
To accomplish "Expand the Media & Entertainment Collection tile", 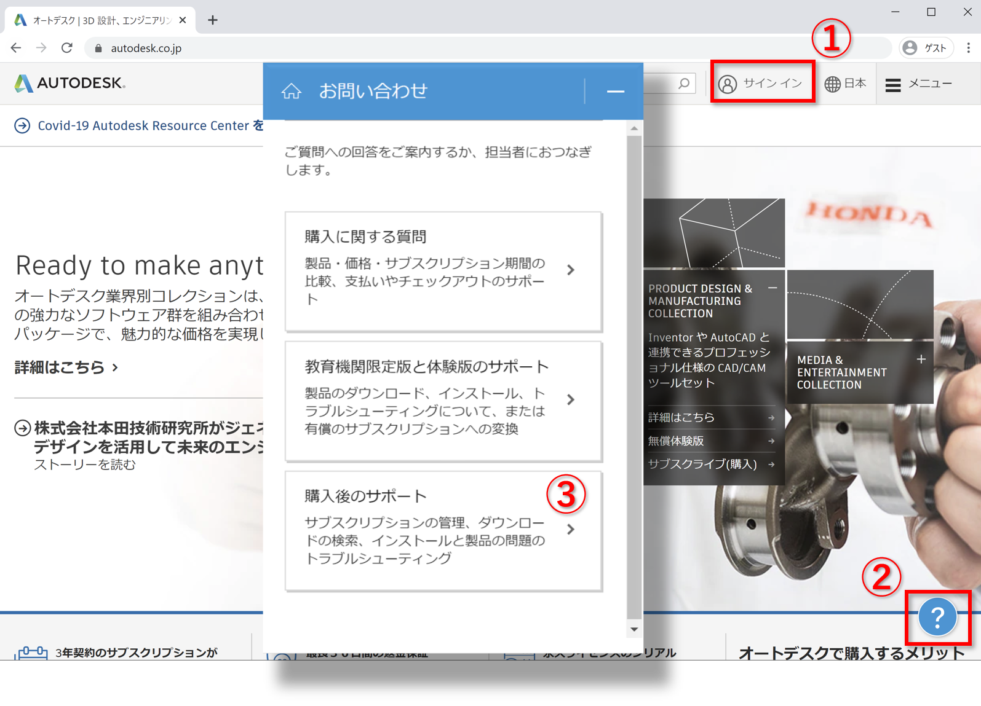I will click(x=921, y=359).
